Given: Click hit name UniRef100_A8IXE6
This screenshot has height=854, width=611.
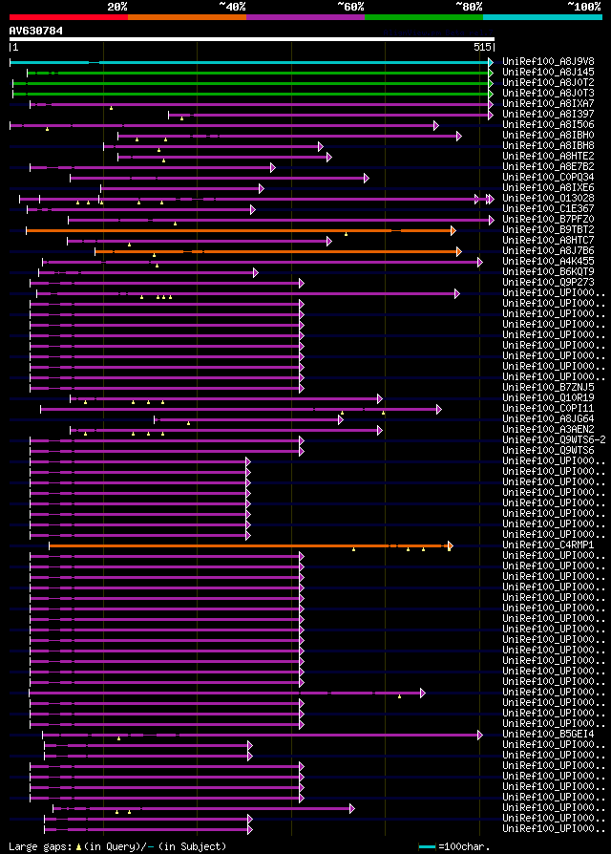Looking at the screenshot, I should 548,188.
